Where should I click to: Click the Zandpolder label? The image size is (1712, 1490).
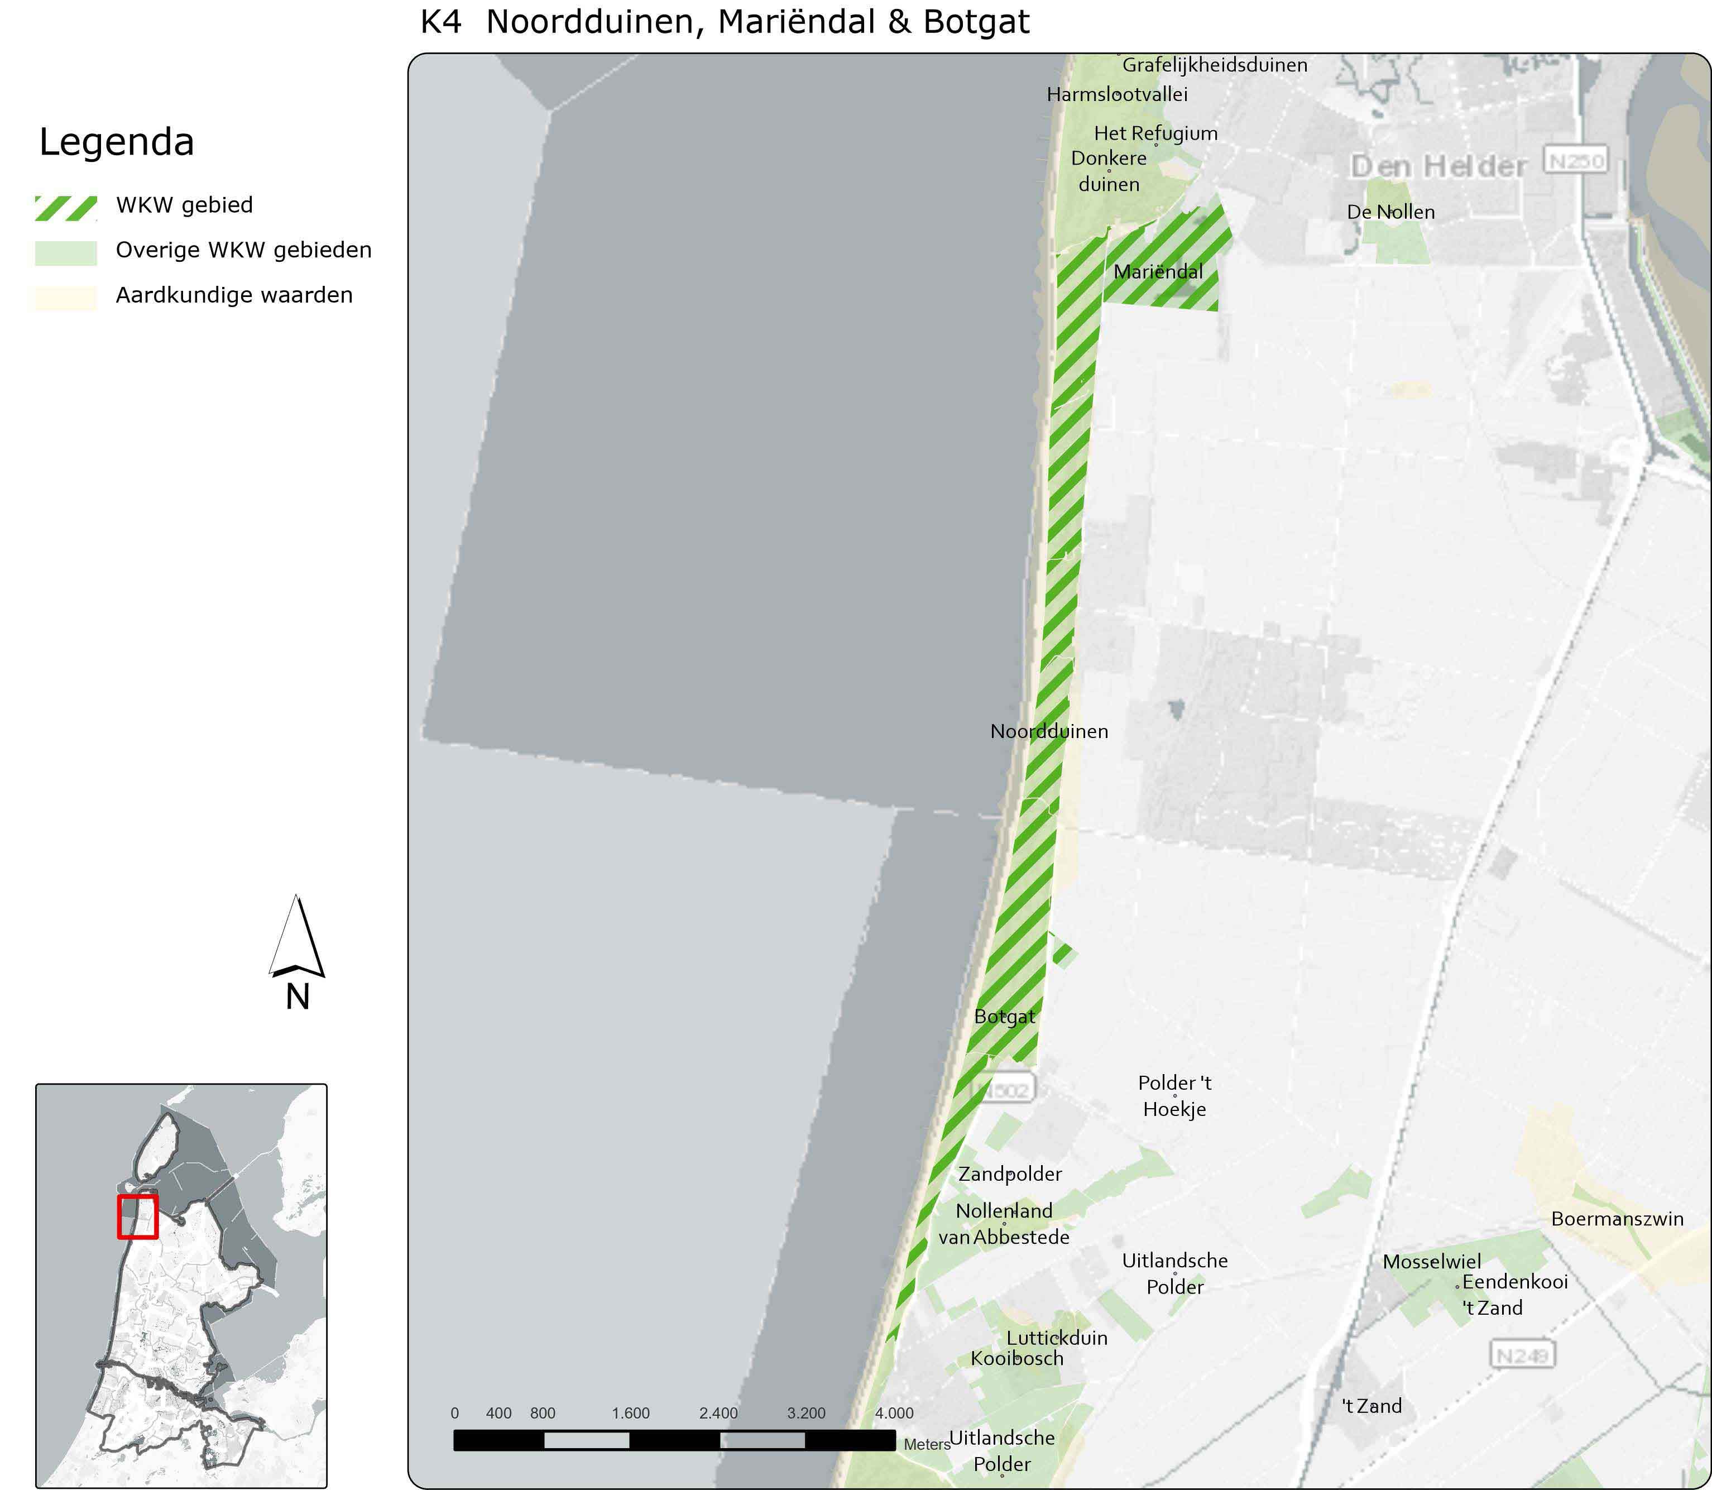1009,1174
